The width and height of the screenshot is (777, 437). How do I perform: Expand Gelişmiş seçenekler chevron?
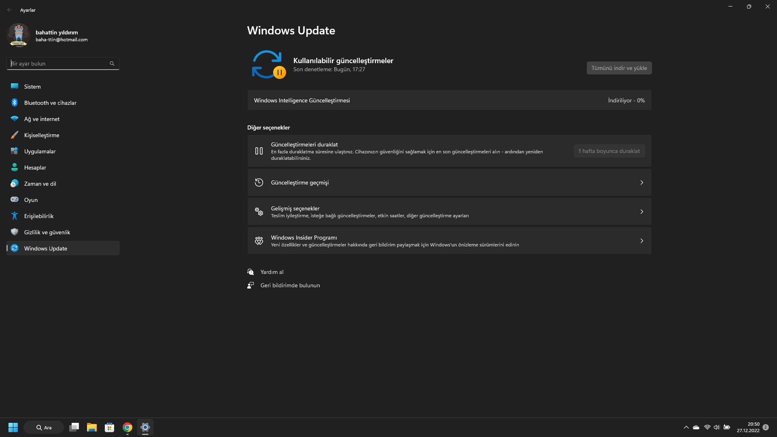coord(641,212)
